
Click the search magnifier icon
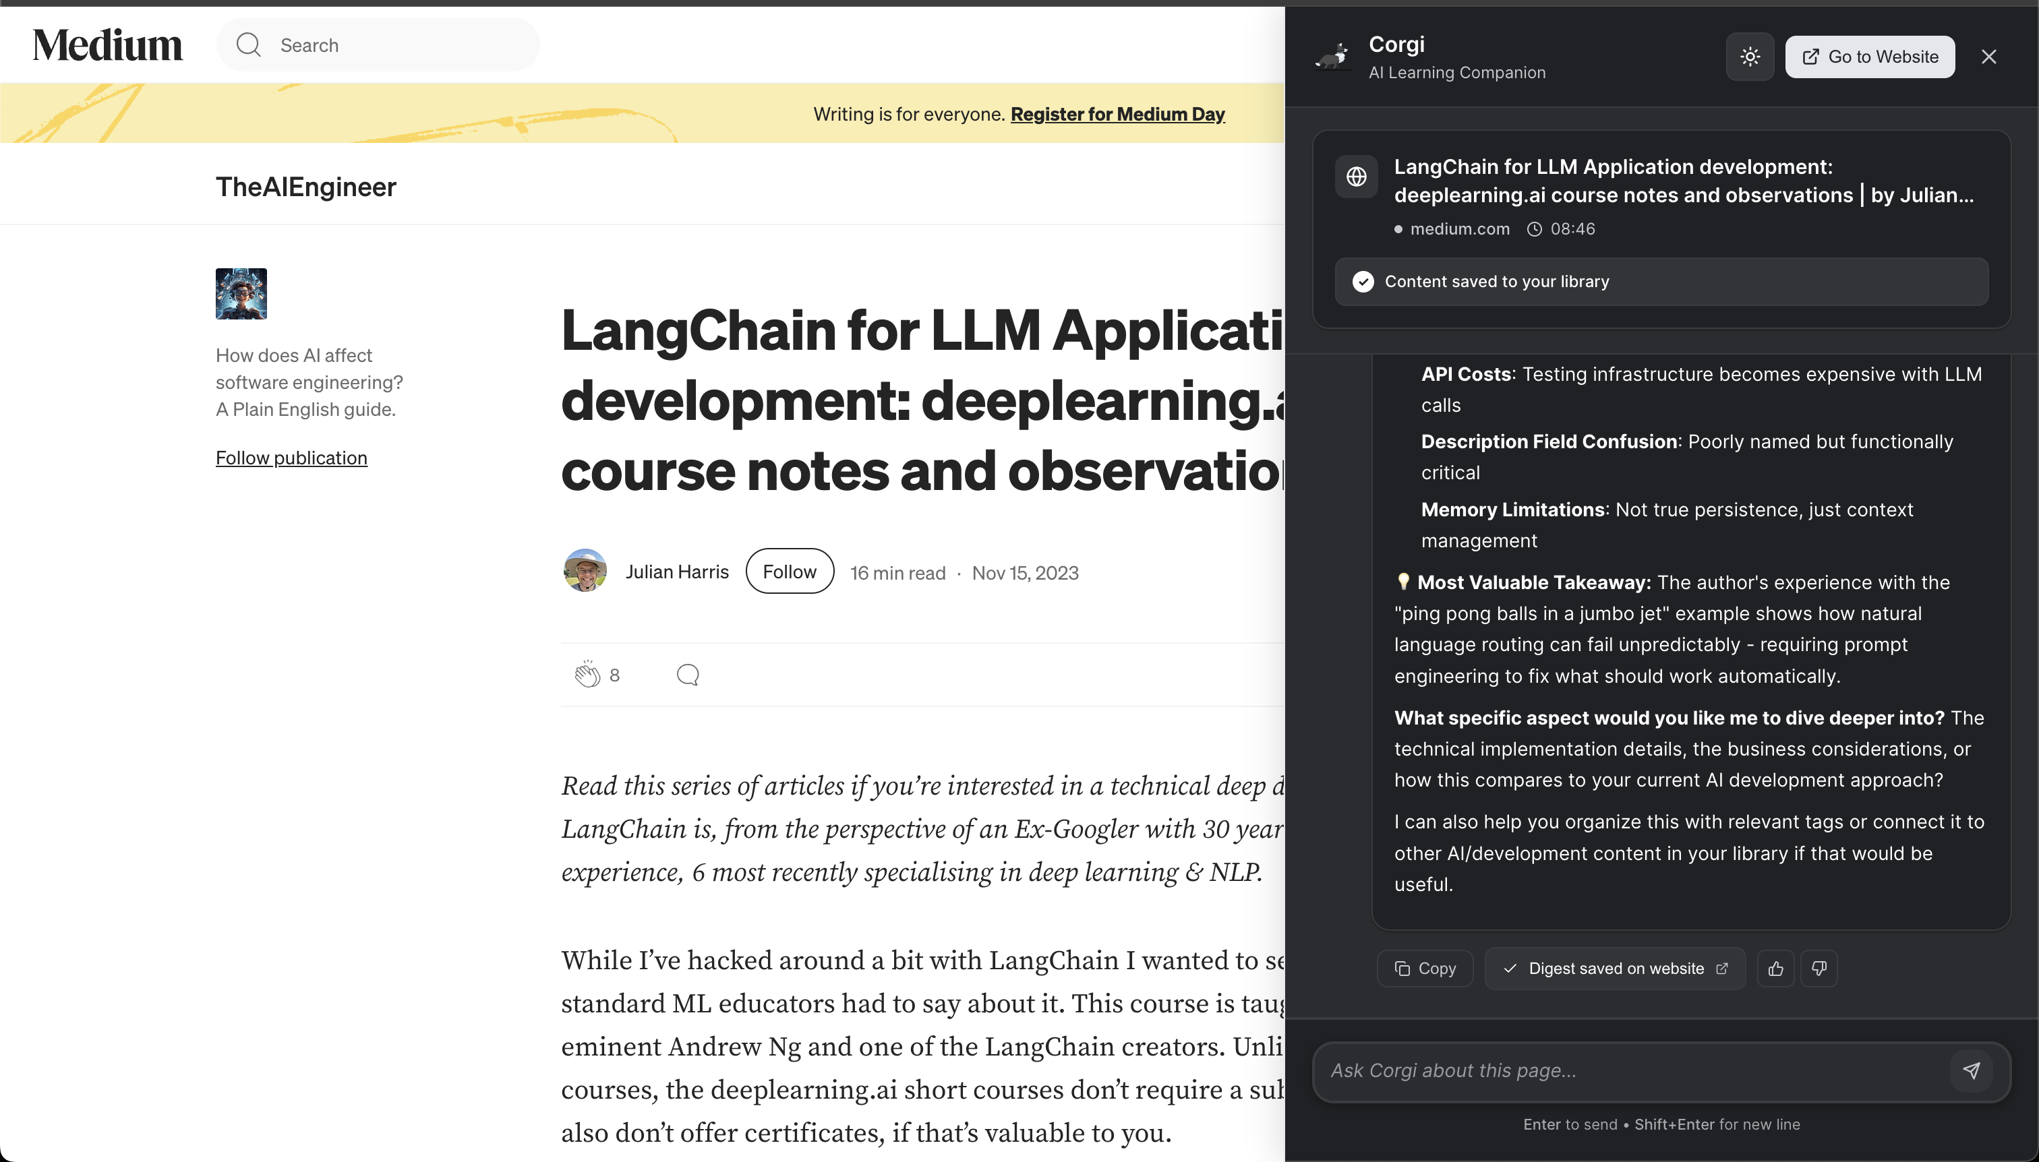click(x=248, y=44)
